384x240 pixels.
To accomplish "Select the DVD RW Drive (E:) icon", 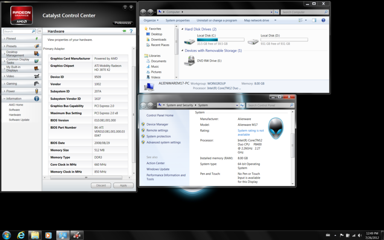I will click(189, 61).
